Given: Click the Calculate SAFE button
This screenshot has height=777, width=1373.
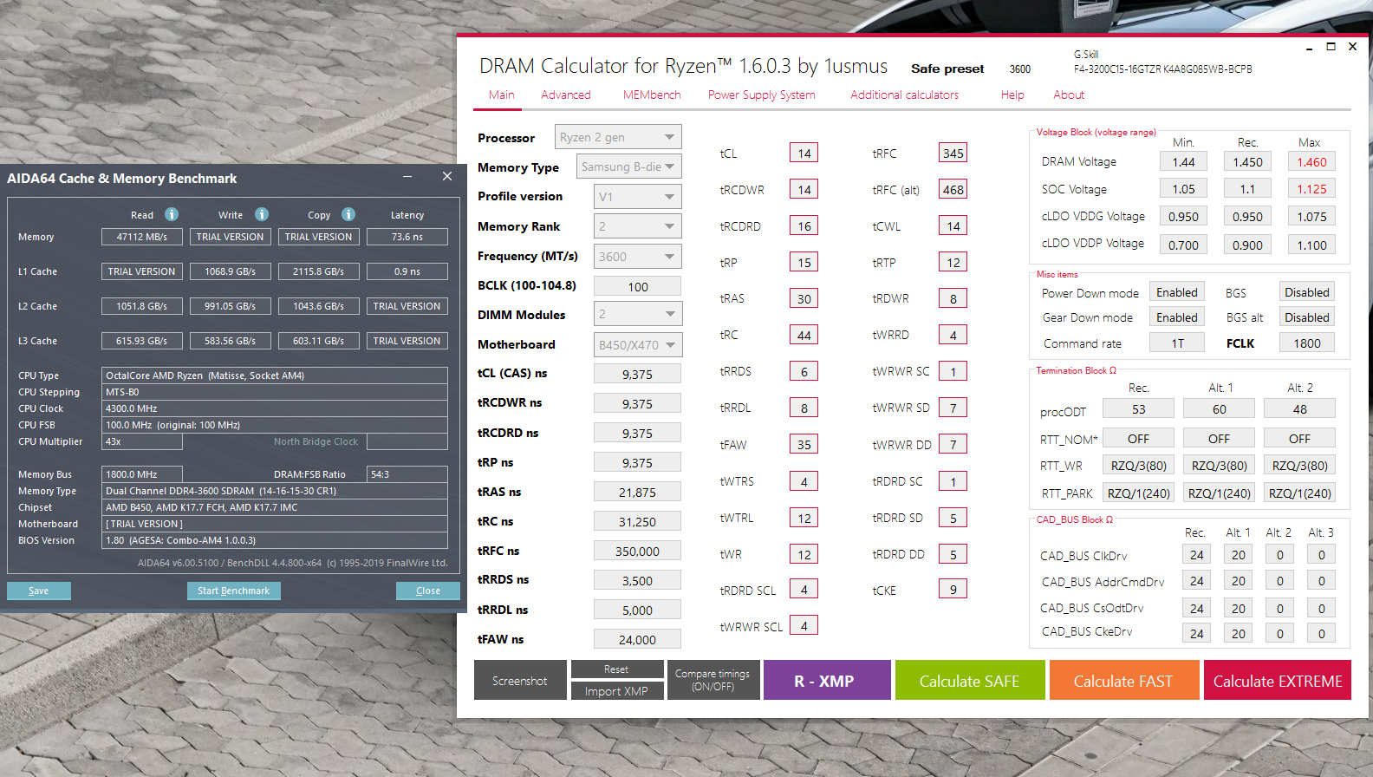Looking at the screenshot, I should 969,680.
